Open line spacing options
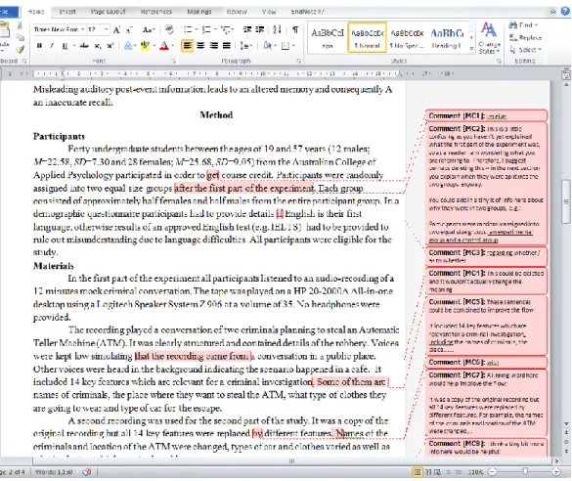Screen dimensions: 572x481 [245, 46]
